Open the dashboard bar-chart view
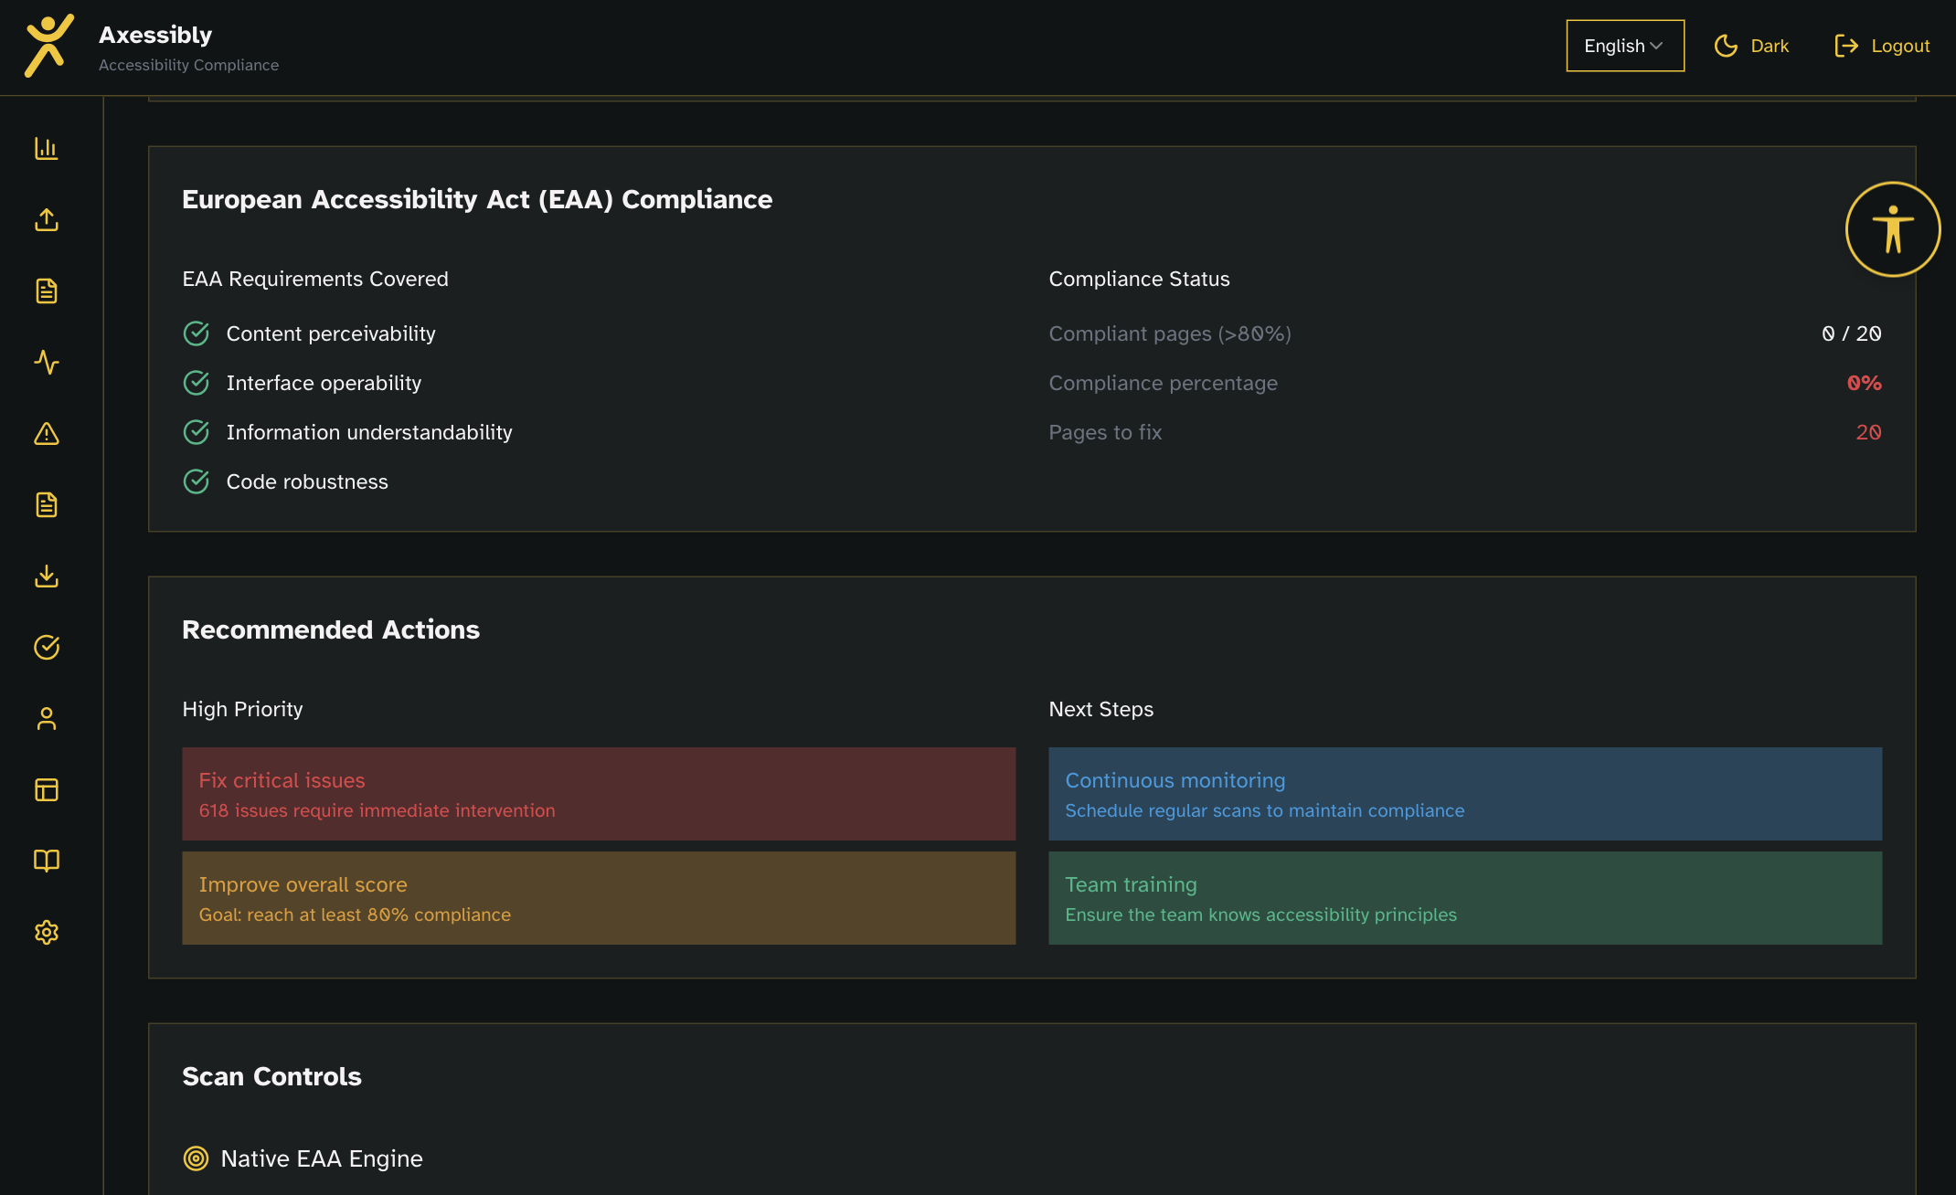Image resolution: width=1956 pixels, height=1195 pixels. click(x=47, y=148)
